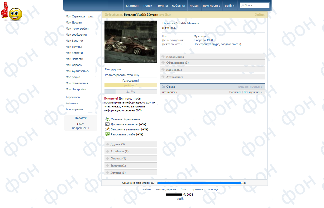The image size is (324, 208).
Task: Click the speech bubble icon beside Рассказать о себе
Action: click(107, 134)
